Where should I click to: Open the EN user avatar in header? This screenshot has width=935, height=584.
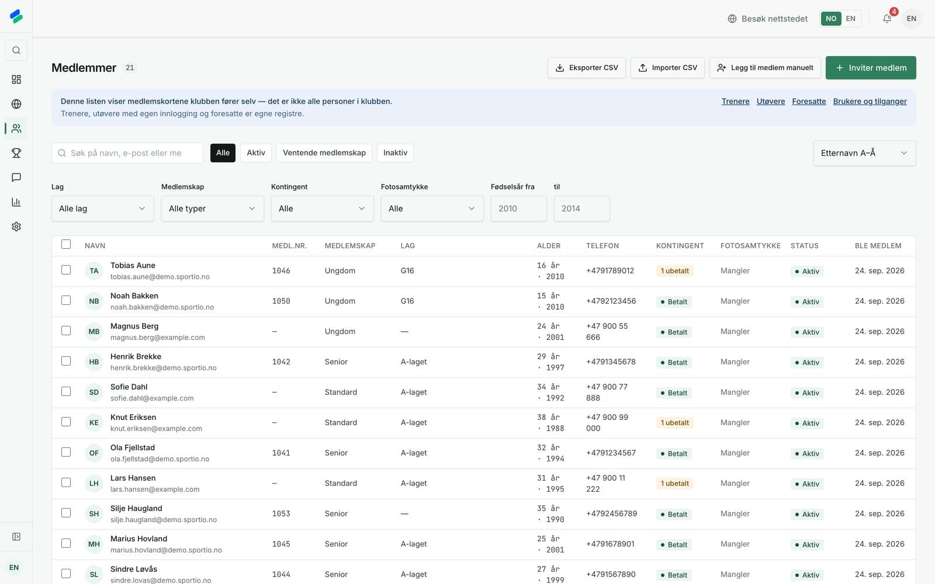pos(912,19)
